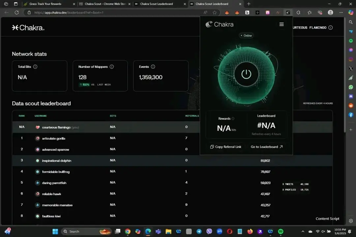Screen dimensions: 356x237
Task: Select the inspirational dolphin row
Action: click(x=172, y=160)
